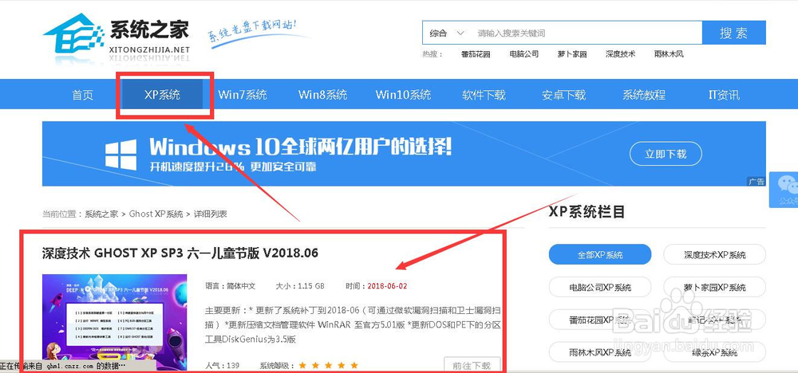The height and width of the screenshot is (373, 798).
Task: Click the text 人气：139
Action: click(x=222, y=365)
